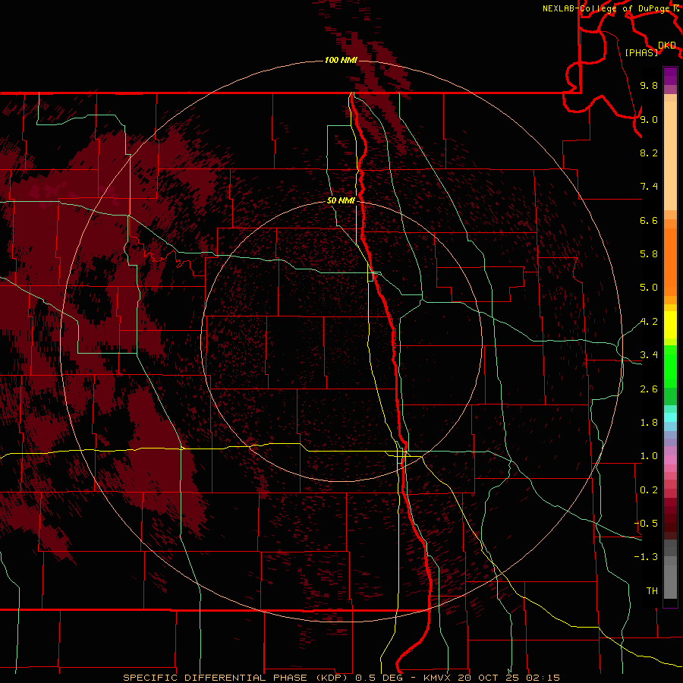This screenshot has height=683, width=683.
Task: Click "(KDP)" in the bottom caption
Action: pyautogui.click(x=332, y=678)
